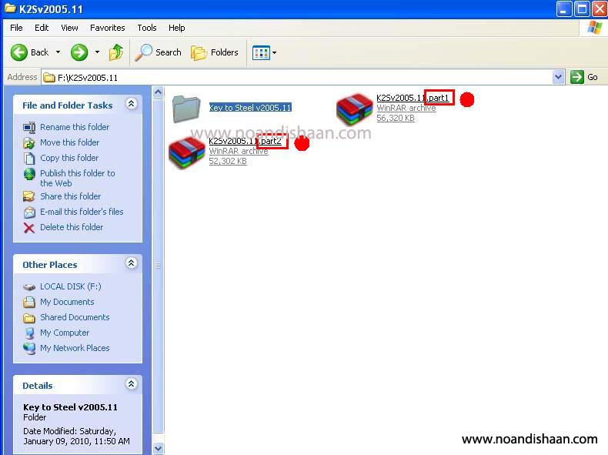608x455 pixels.
Task: Collapse the File and Folder Tasks panel
Action: [x=131, y=104]
